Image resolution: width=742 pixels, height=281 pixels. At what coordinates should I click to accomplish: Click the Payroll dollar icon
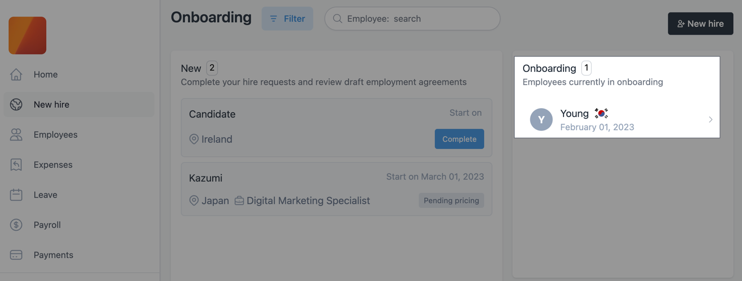pyautogui.click(x=16, y=225)
